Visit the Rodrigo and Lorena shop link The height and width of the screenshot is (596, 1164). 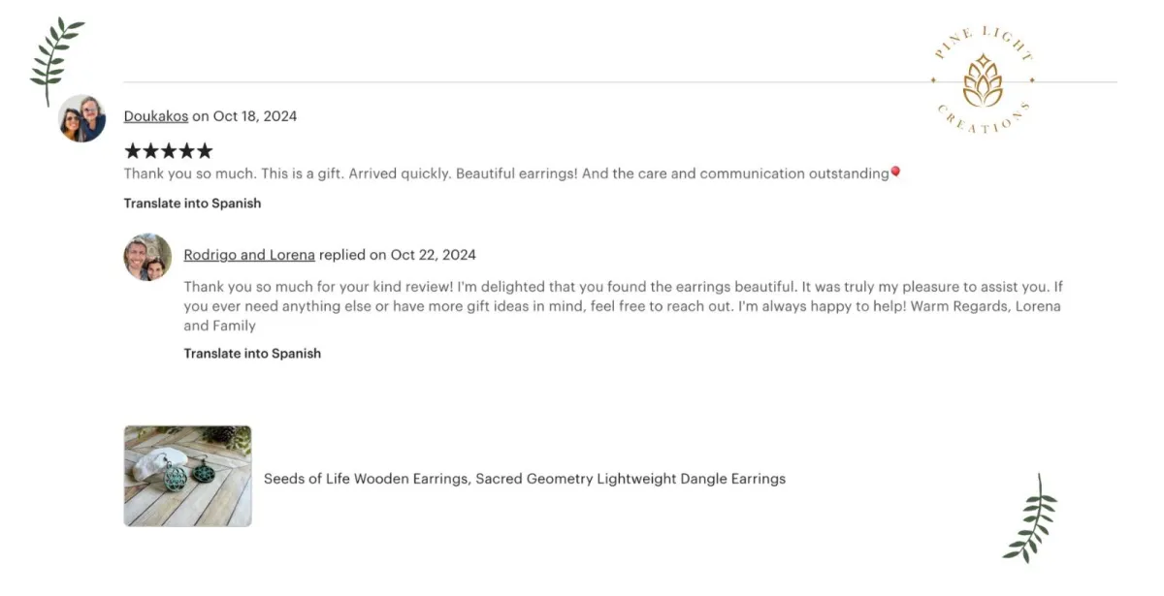point(249,255)
